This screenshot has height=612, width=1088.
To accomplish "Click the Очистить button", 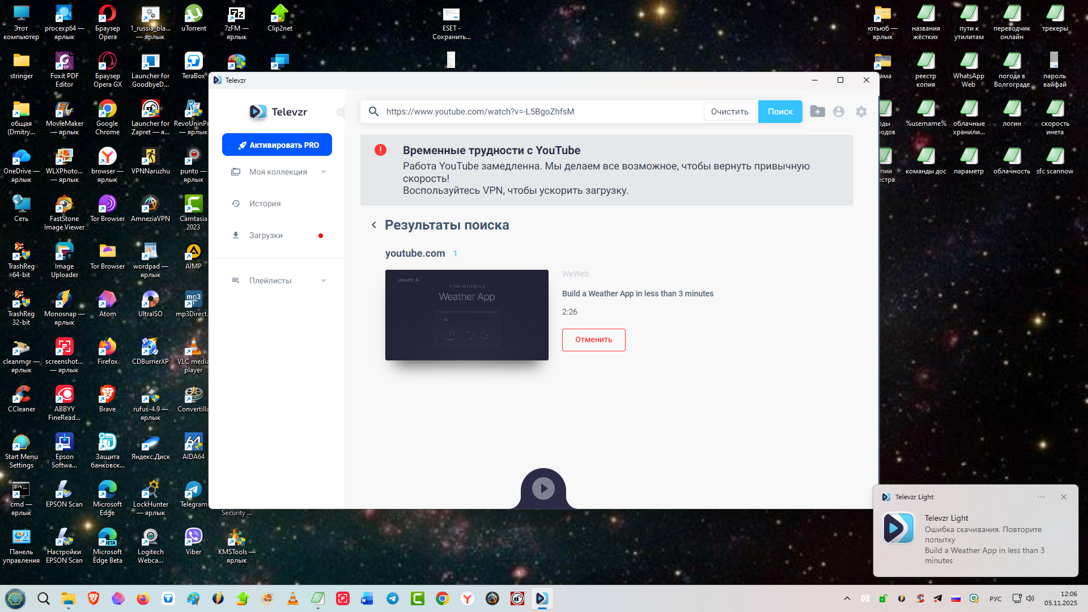I will tap(729, 112).
